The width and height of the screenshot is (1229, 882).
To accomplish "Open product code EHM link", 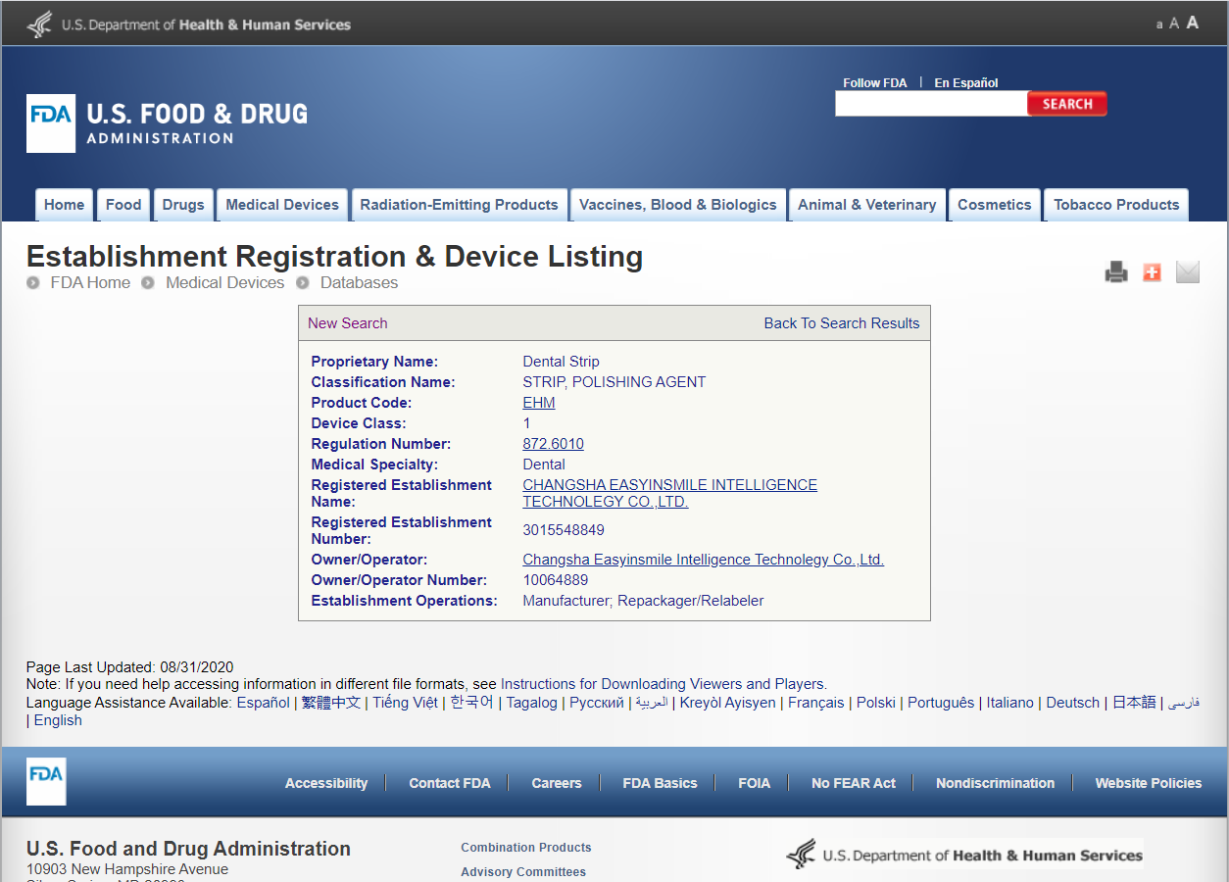I will tap(539, 403).
